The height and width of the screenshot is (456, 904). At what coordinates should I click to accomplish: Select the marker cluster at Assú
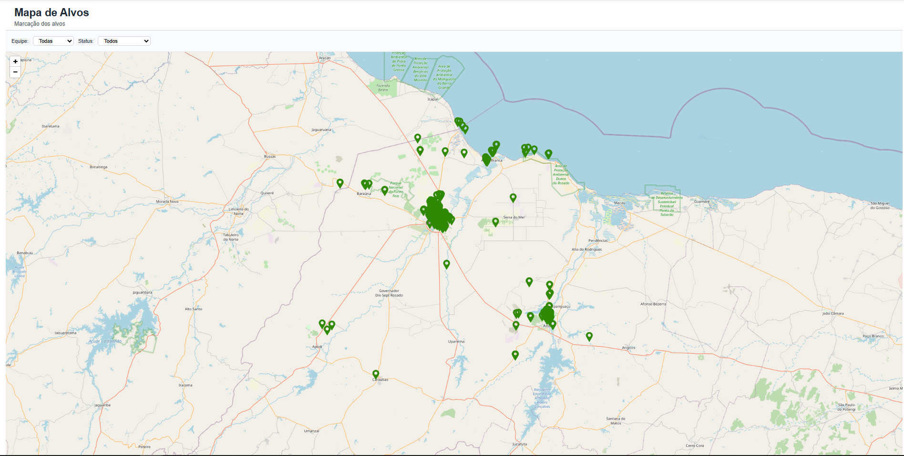pyautogui.click(x=547, y=314)
